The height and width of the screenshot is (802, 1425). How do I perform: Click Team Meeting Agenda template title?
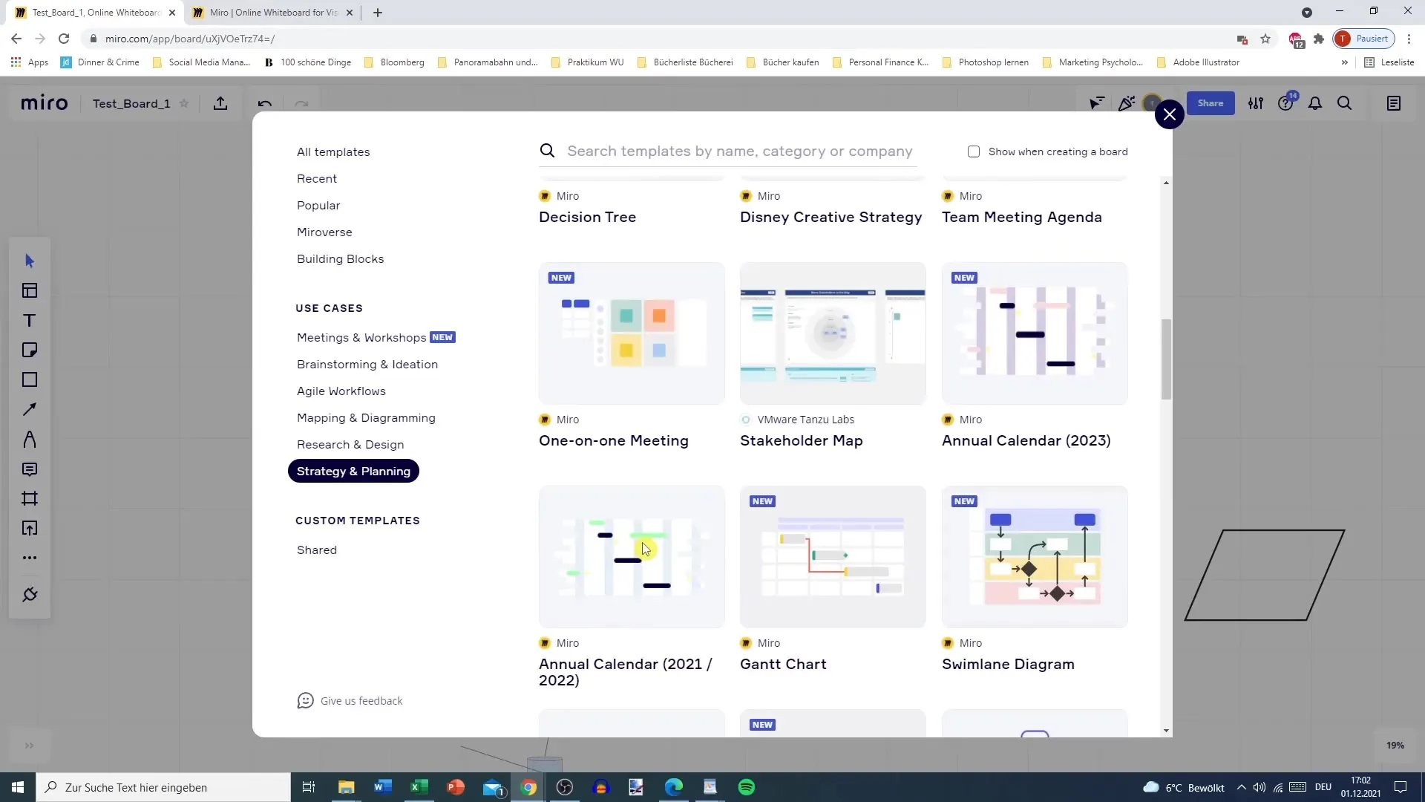(x=1021, y=217)
